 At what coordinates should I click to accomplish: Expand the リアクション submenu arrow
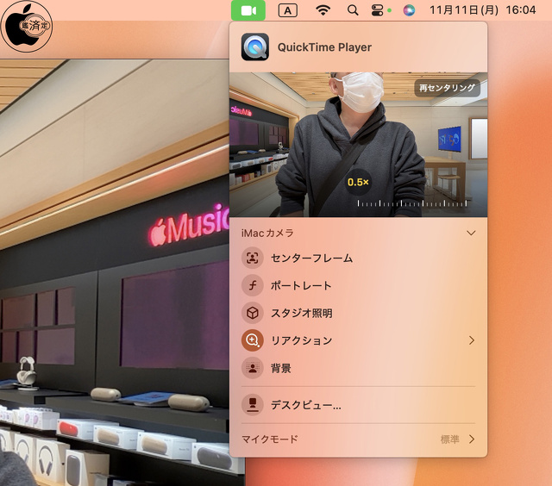471,340
